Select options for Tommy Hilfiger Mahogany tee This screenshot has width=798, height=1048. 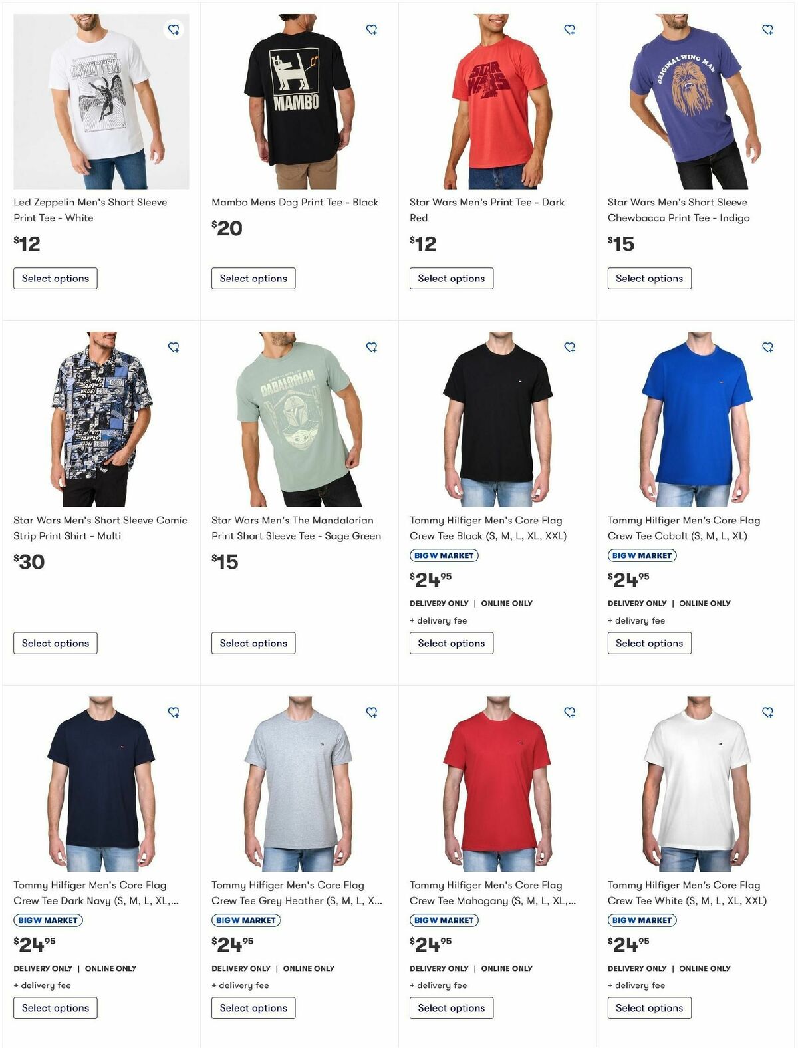pos(452,1008)
